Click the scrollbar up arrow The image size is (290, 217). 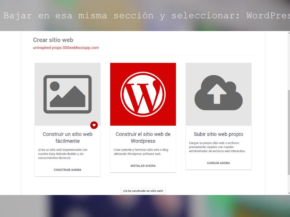[x=289, y=33]
